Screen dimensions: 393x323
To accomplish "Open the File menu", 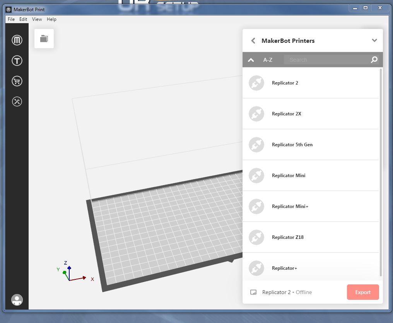I will pyautogui.click(x=11, y=19).
